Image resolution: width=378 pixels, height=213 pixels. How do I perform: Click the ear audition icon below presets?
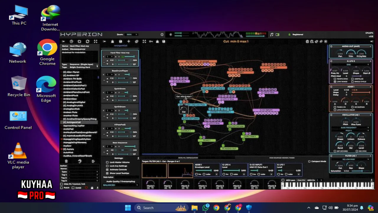pyautogui.click(x=80, y=161)
